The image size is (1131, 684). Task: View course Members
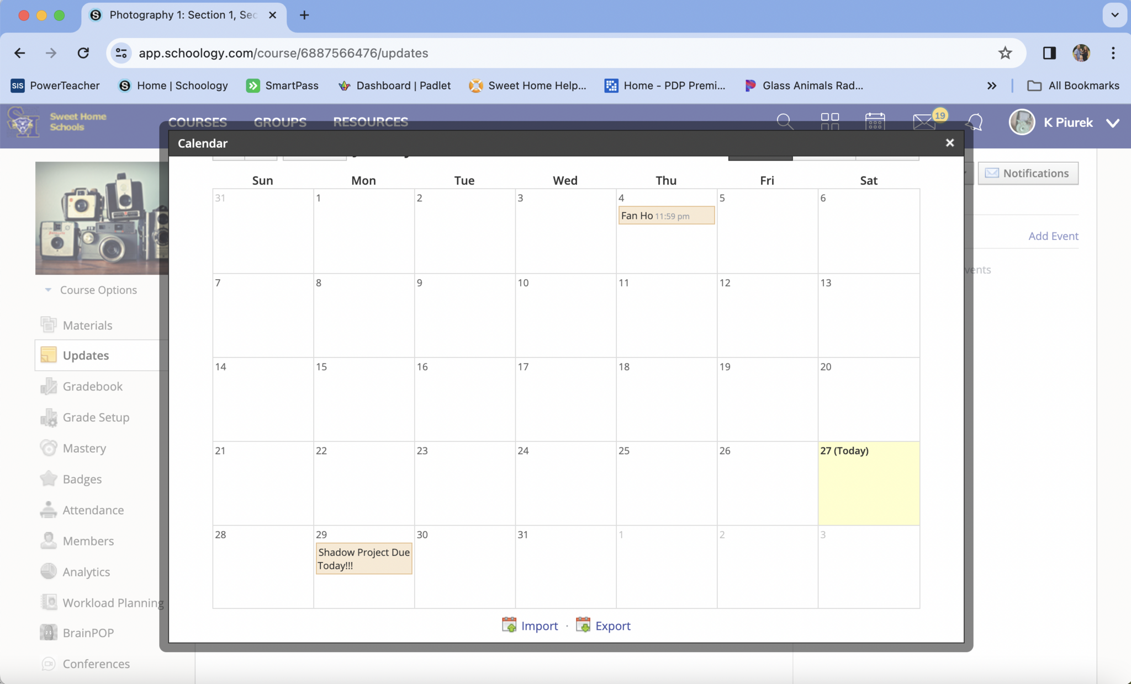click(x=88, y=541)
